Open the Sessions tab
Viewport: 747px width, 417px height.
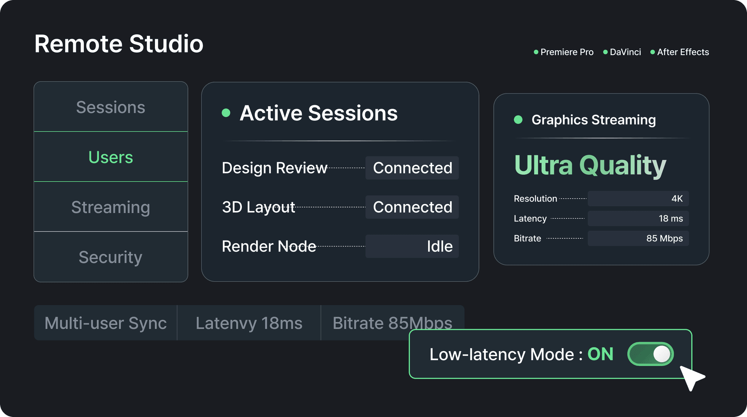tap(111, 107)
